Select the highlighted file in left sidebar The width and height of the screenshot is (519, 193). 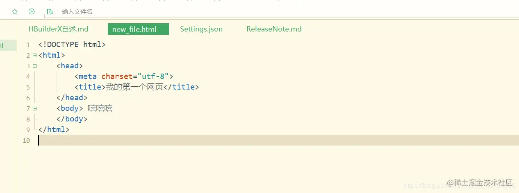(8, 45)
